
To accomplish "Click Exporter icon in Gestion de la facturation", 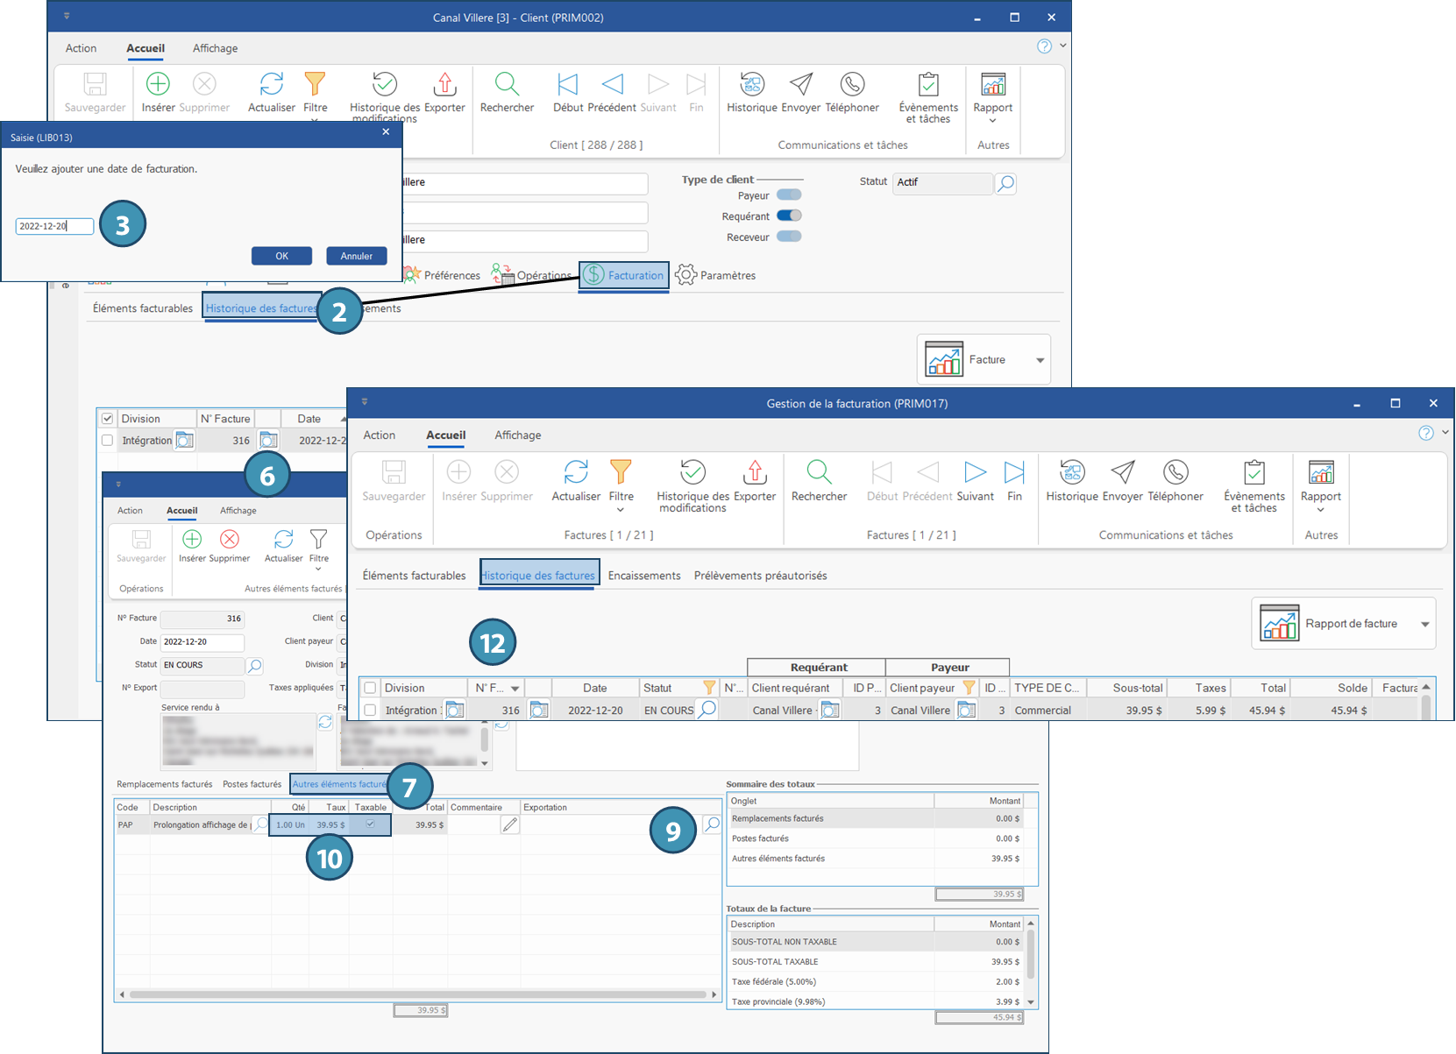I will [754, 473].
